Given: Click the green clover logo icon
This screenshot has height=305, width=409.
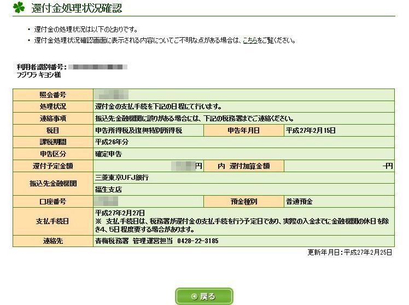Looking at the screenshot, I should point(19,7).
